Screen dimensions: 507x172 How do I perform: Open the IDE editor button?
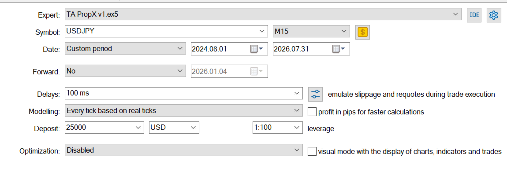pos(474,15)
